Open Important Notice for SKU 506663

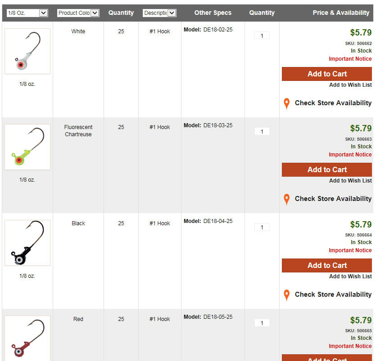[x=350, y=155]
